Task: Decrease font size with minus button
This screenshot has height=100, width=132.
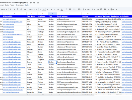Action: click(40, 9)
